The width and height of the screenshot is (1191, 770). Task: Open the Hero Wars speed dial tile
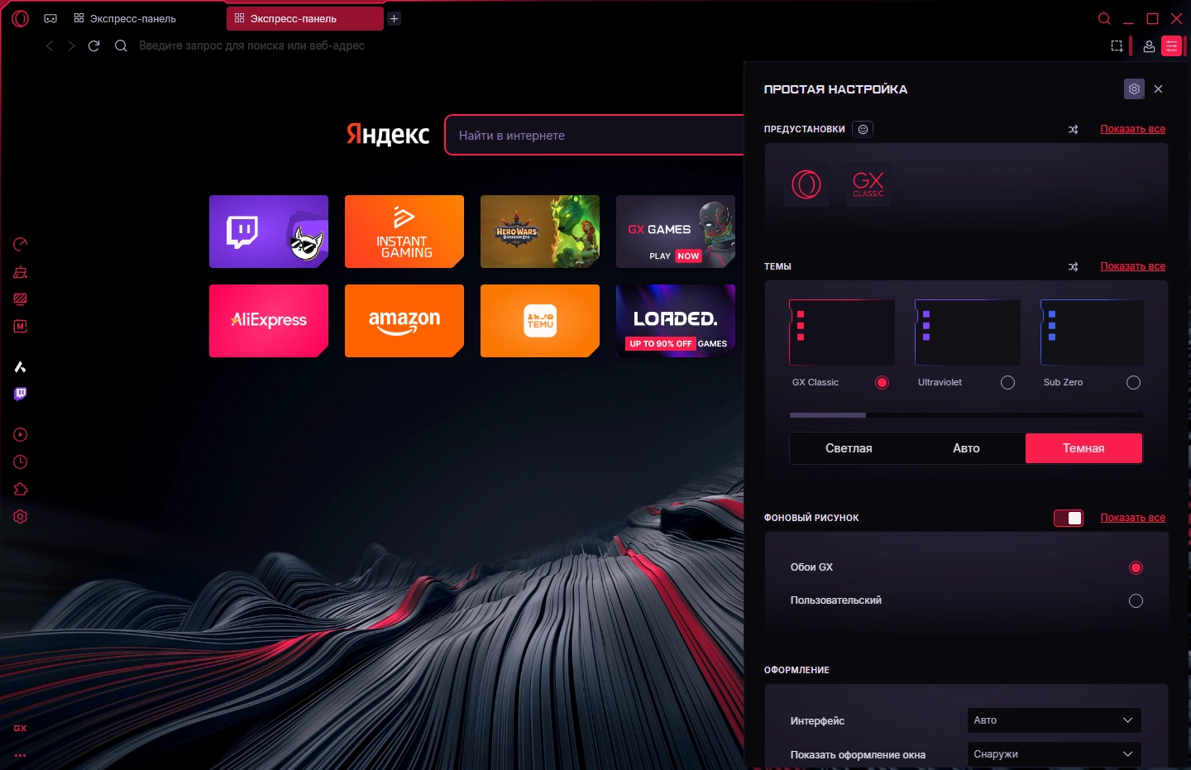540,232
